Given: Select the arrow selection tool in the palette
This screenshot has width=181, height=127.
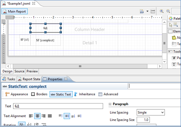Looking at the screenshot, I should [171, 25].
